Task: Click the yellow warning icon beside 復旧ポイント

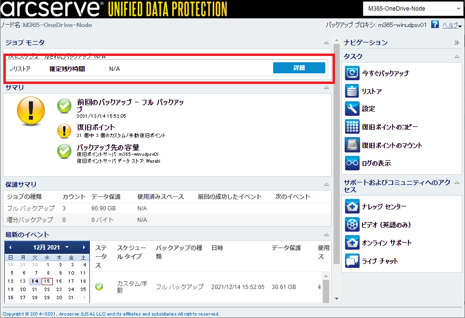Action: pos(64,131)
